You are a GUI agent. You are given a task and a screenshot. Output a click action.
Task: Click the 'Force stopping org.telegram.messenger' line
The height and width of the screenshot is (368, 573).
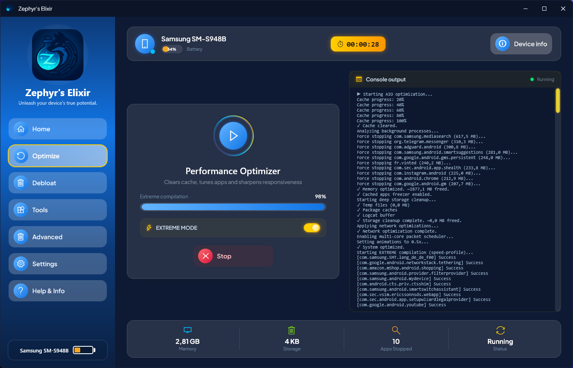tap(420, 142)
